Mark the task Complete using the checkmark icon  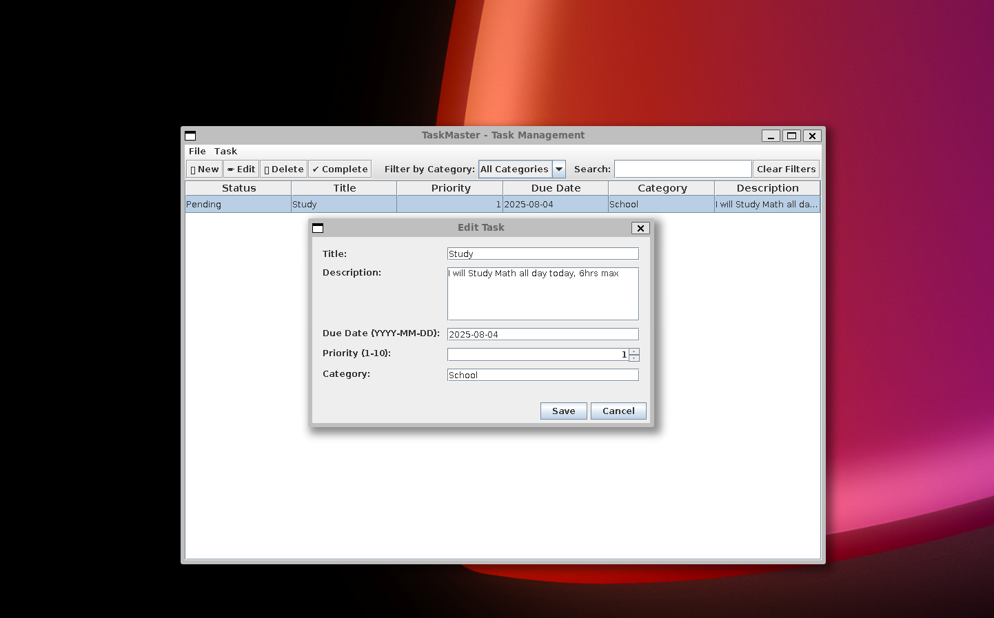pos(339,168)
